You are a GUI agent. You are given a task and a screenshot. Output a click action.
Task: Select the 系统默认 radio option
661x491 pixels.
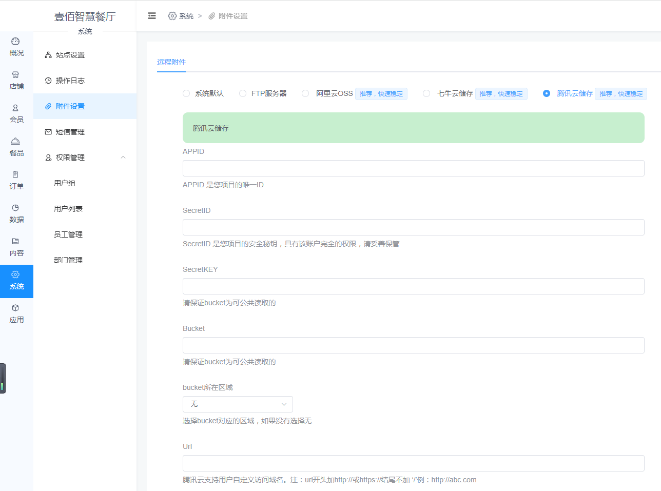click(186, 93)
